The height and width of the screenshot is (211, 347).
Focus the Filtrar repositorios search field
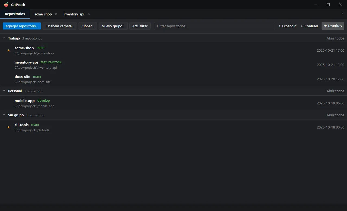point(214,26)
